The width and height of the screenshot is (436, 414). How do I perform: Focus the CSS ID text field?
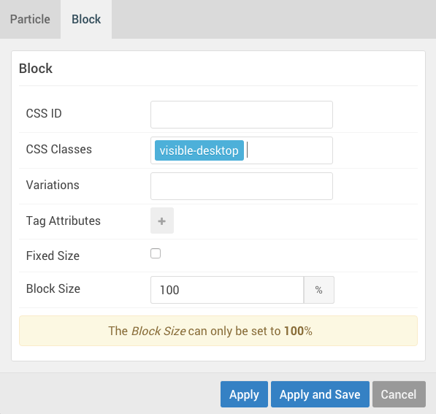pyautogui.click(x=242, y=115)
